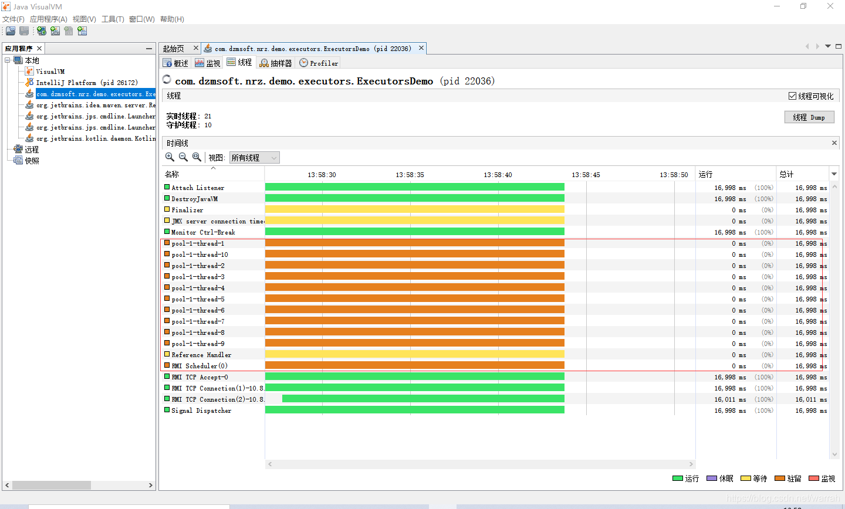Switch to the 抽样器 sampler tab

pyautogui.click(x=276, y=63)
